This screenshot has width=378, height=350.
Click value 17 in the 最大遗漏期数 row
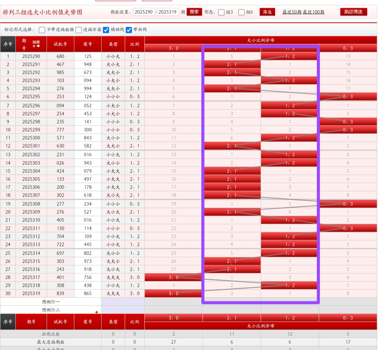click(348, 342)
